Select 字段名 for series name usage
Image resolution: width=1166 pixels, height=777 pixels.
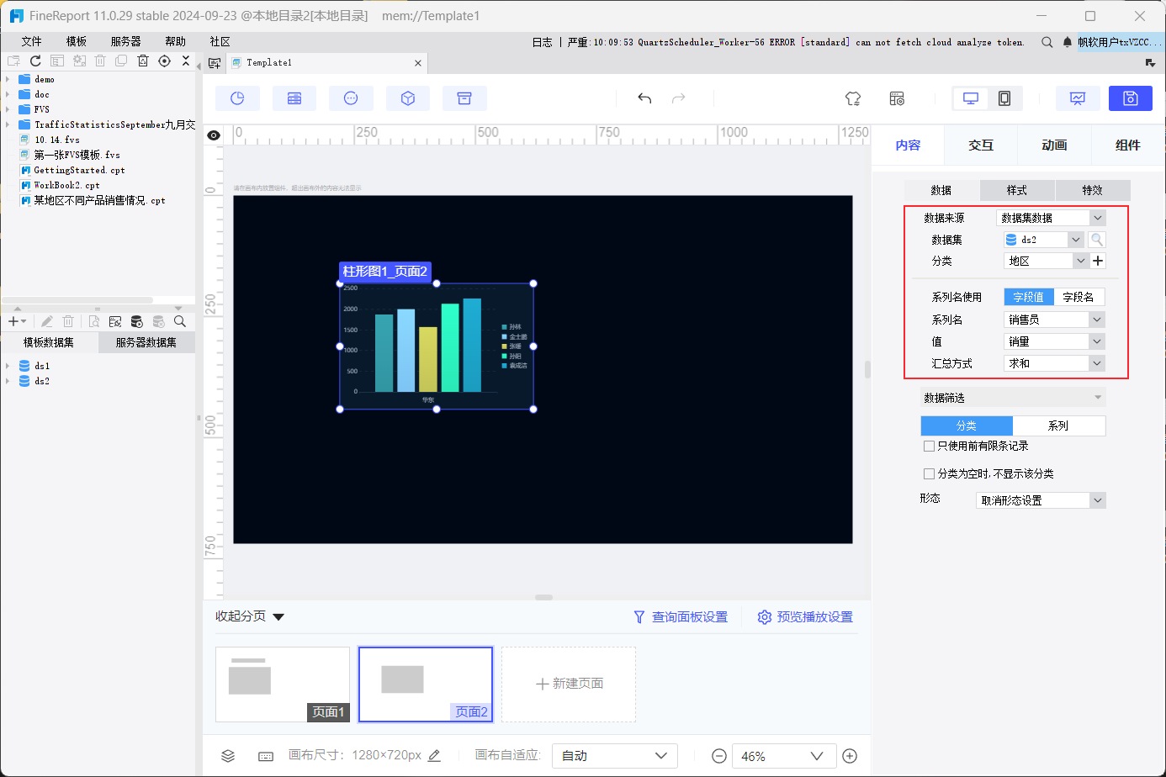tap(1079, 297)
